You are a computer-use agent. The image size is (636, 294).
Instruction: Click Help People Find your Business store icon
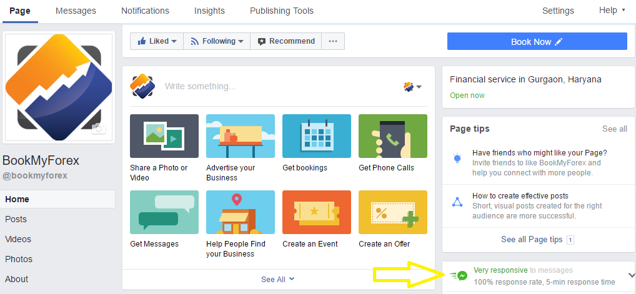241,212
